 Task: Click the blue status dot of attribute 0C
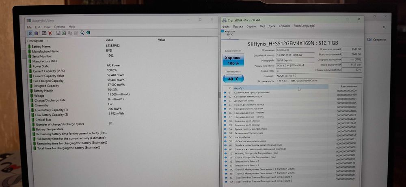point(225,137)
